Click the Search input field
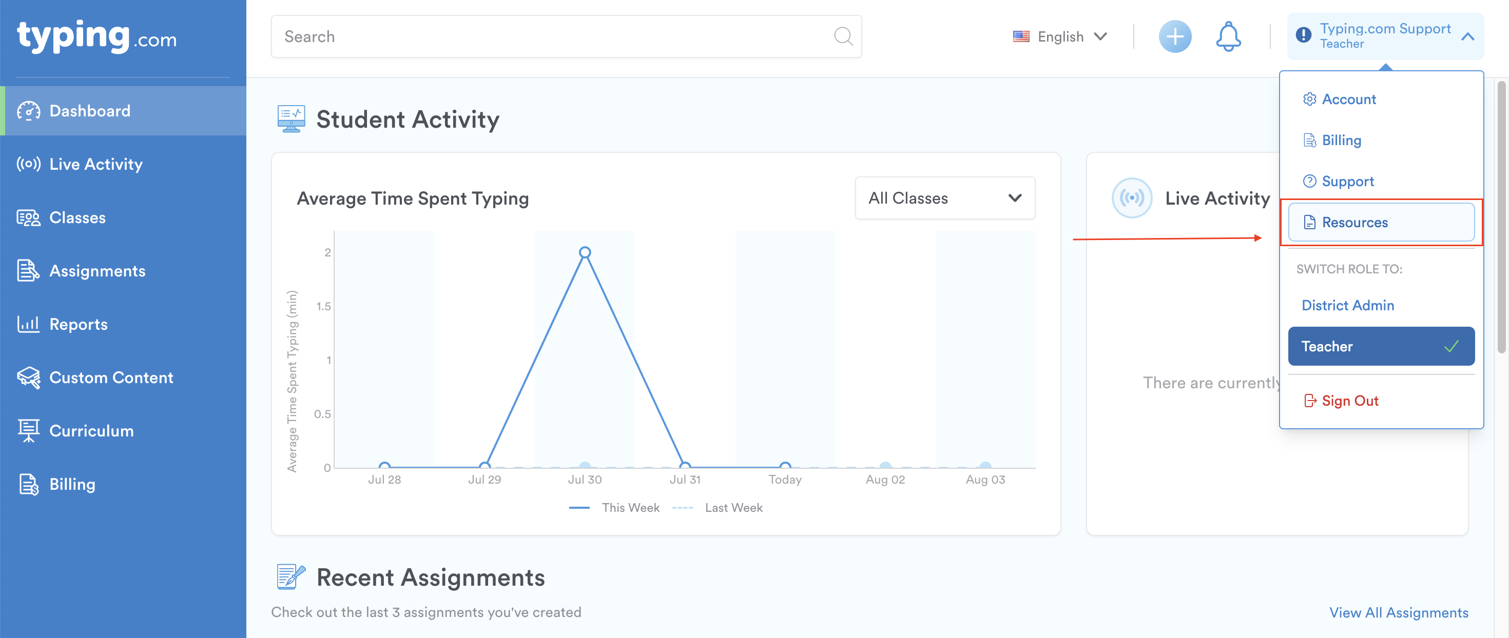 551,36
